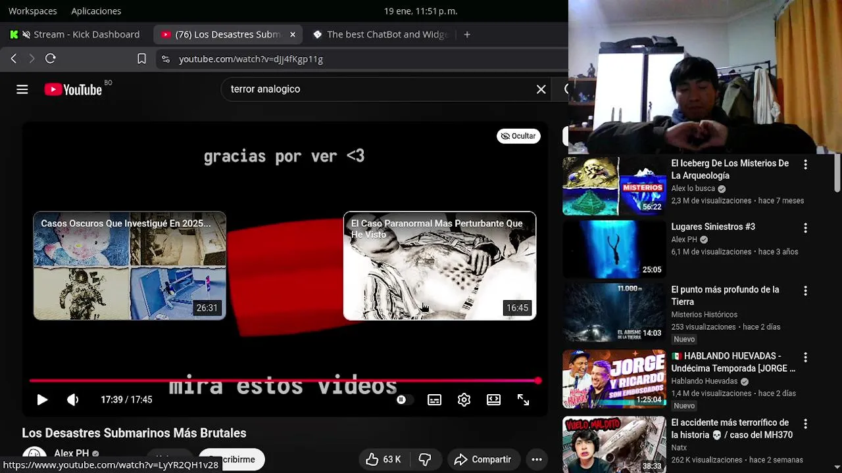The image size is (842, 473).
Task: Open options for 'El Iceberg De Los Misterios'
Action: (805, 164)
